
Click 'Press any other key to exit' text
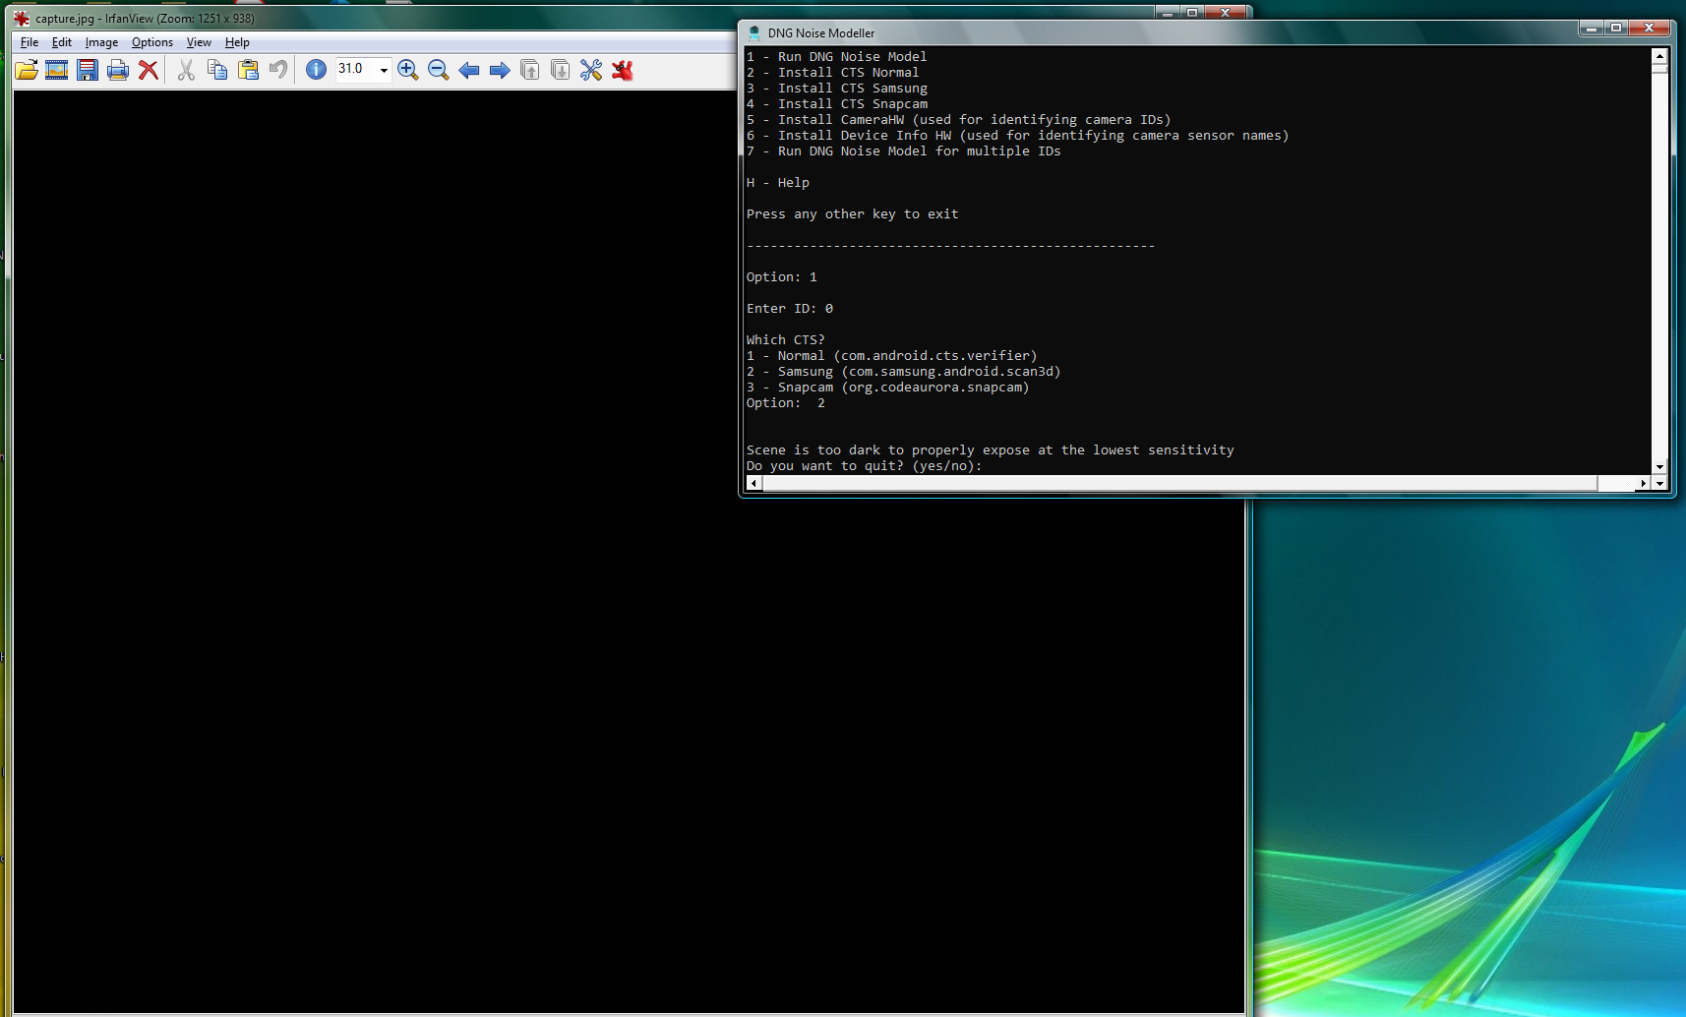pyautogui.click(x=852, y=214)
